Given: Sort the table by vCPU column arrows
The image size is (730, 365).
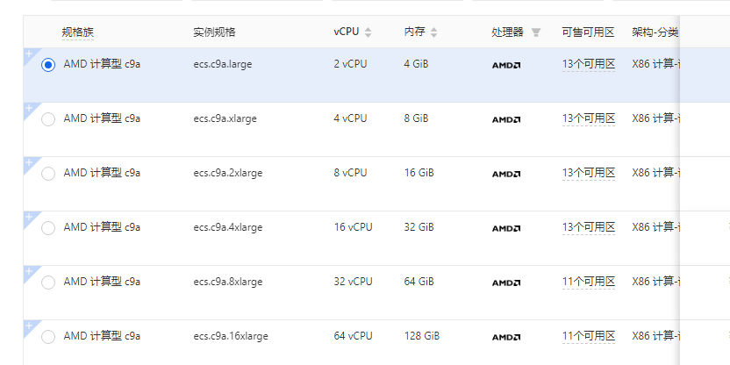Looking at the screenshot, I should [369, 32].
